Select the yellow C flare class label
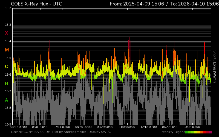219x137 pixels. (7, 67)
